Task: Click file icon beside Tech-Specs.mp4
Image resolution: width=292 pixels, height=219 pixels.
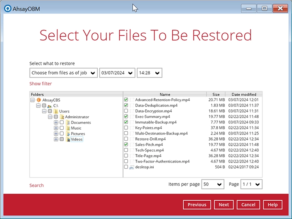Action: tap(132, 150)
